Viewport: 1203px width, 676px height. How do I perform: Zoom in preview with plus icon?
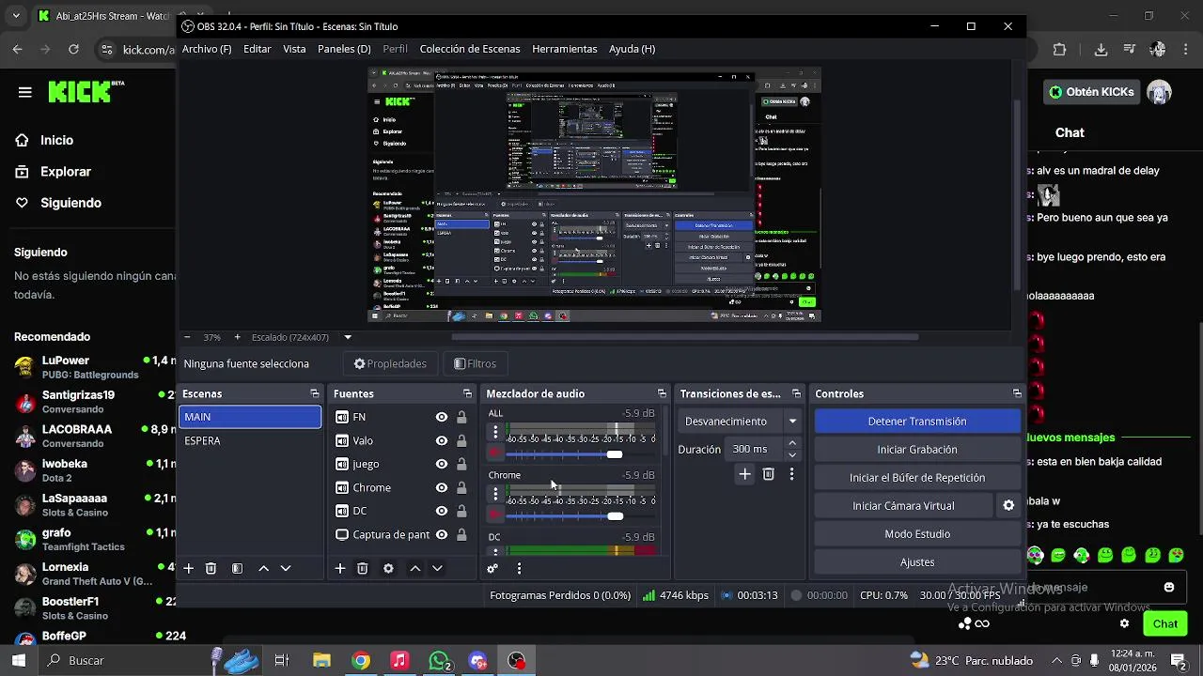pyautogui.click(x=237, y=337)
